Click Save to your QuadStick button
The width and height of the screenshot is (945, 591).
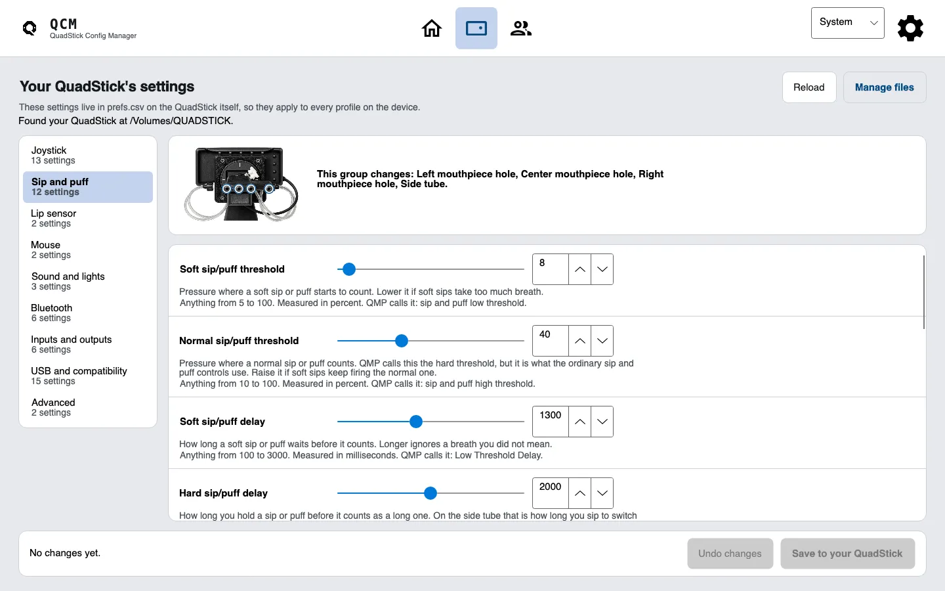847,554
